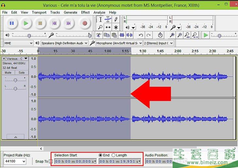Stop playback with the Stop button
Screen dimensions: 238x168
point(40,23)
